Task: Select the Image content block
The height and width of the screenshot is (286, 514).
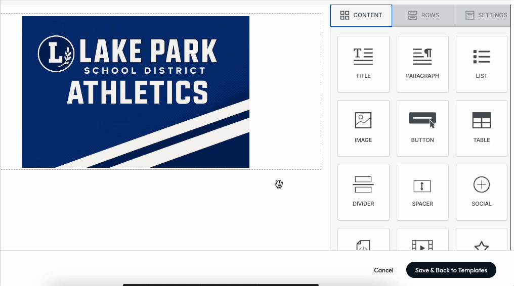Action: pyautogui.click(x=363, y=128)
